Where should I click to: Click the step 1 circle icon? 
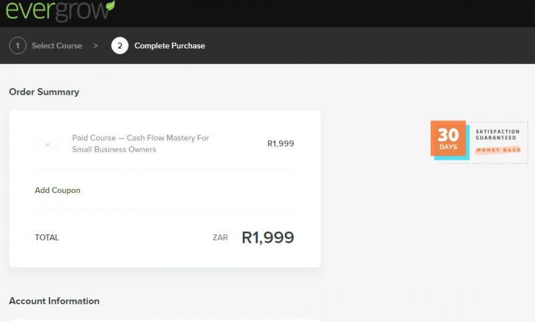pyautogui.click(x=17, y=46)
